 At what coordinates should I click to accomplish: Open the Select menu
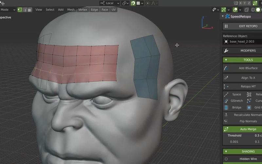pos(50,10)
